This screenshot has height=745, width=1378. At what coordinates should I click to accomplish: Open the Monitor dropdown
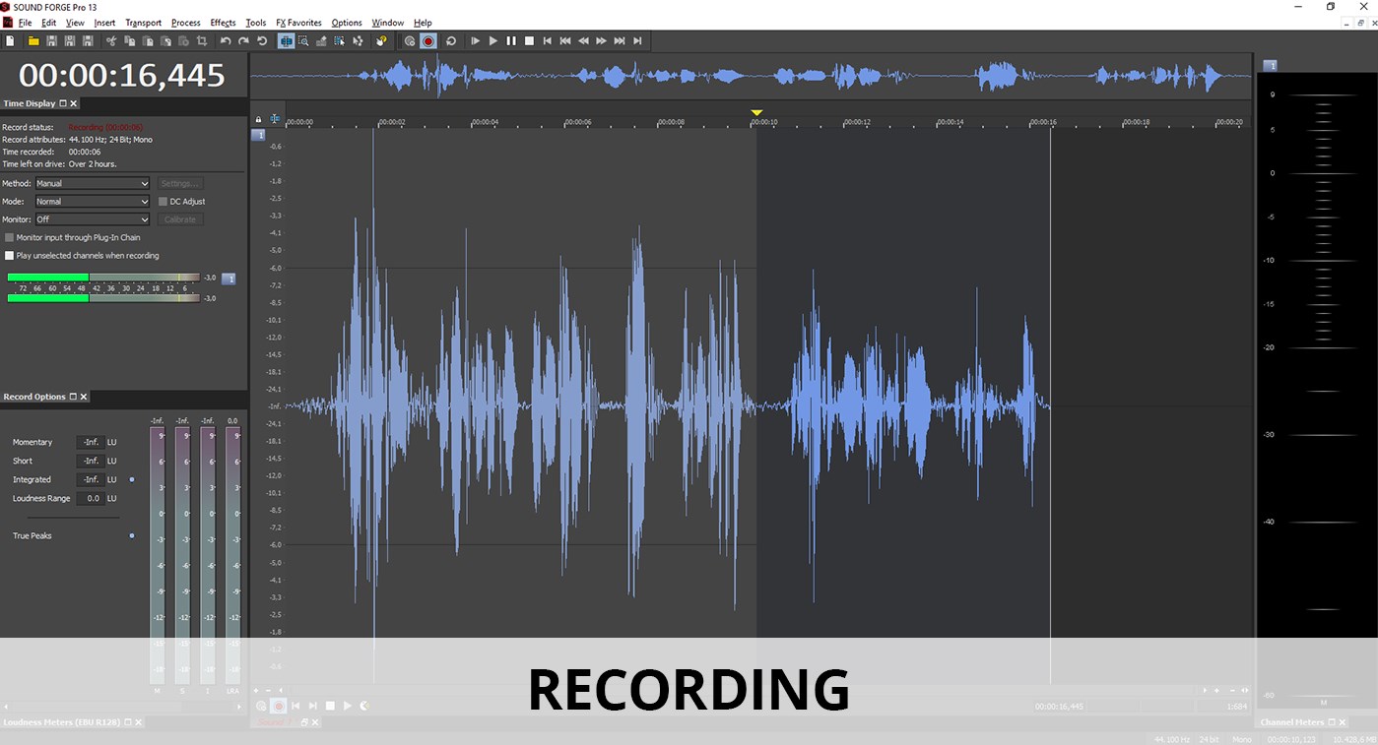[x=93, y=219]
